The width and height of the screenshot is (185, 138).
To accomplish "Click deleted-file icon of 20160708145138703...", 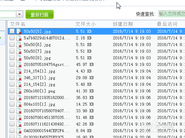I will coord(19,117).
